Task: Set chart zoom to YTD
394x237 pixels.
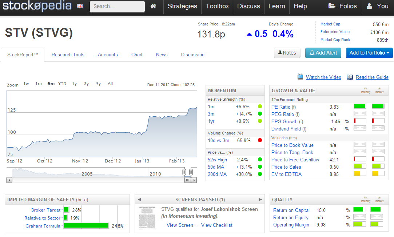Action: click(62, 84)
